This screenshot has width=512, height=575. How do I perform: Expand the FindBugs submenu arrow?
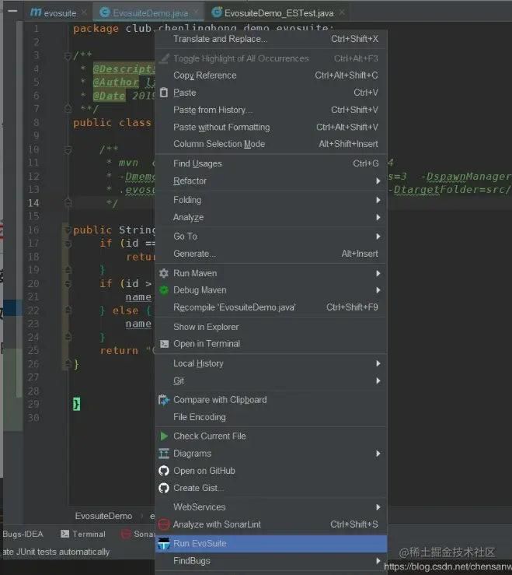[x=378, y=561]
